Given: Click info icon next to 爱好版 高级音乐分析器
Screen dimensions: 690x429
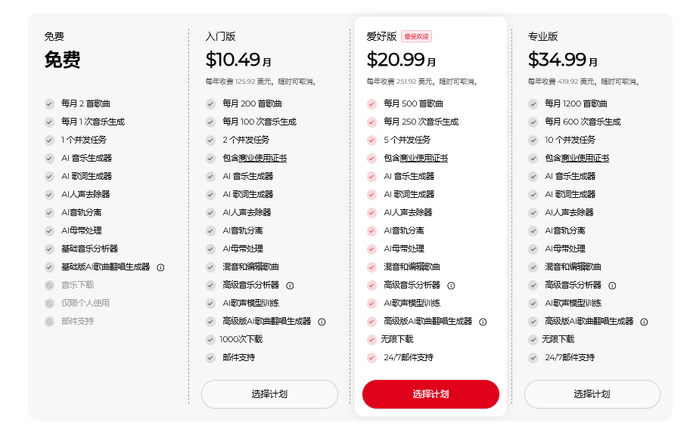Looking at the screenshot, I should click(451, 285).
